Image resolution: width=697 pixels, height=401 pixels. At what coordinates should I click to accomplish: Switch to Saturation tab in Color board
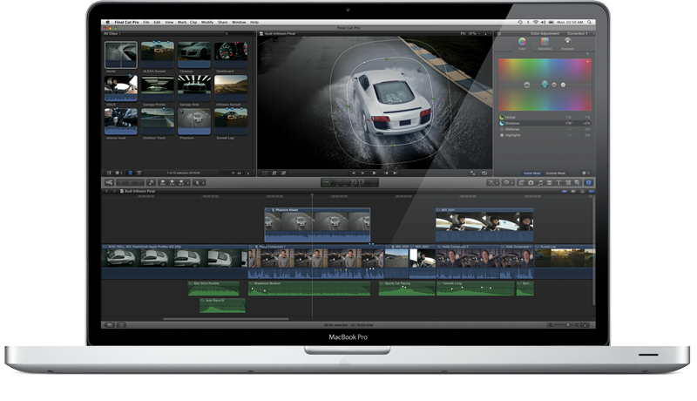pyautogui.click(x=545, y=43)
